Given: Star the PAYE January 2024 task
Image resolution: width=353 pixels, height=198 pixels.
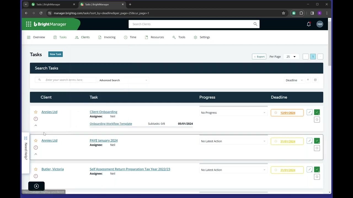Looking at the screenshot, I should pos(36,140).
